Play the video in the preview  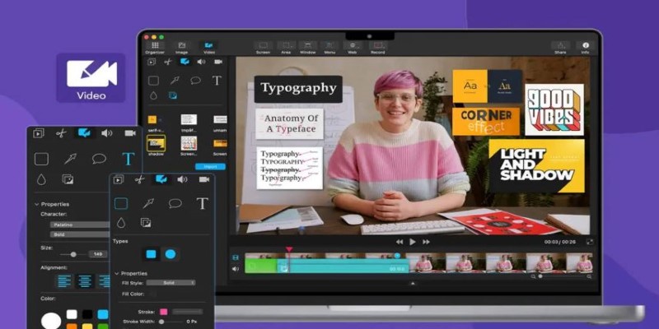coord(413,242)
